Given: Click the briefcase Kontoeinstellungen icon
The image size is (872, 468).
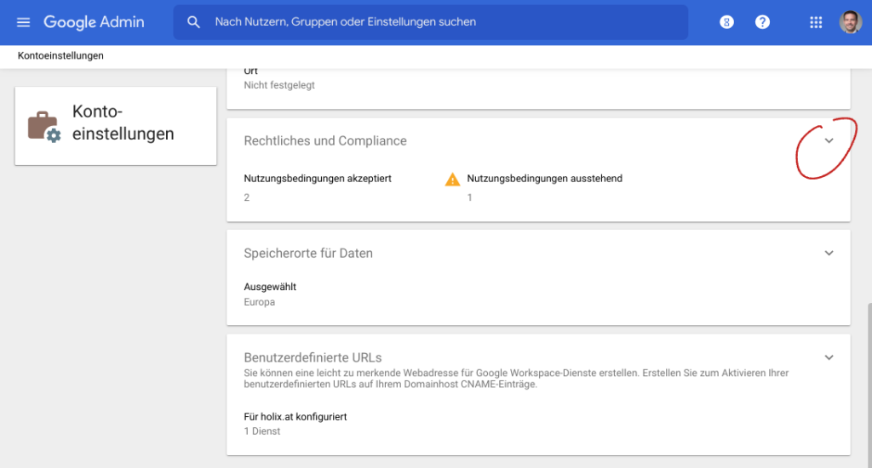Looking at the screenshot, I should (x=43, y=125).
